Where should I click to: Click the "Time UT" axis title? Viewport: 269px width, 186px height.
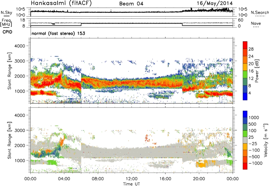coord(131,184)
